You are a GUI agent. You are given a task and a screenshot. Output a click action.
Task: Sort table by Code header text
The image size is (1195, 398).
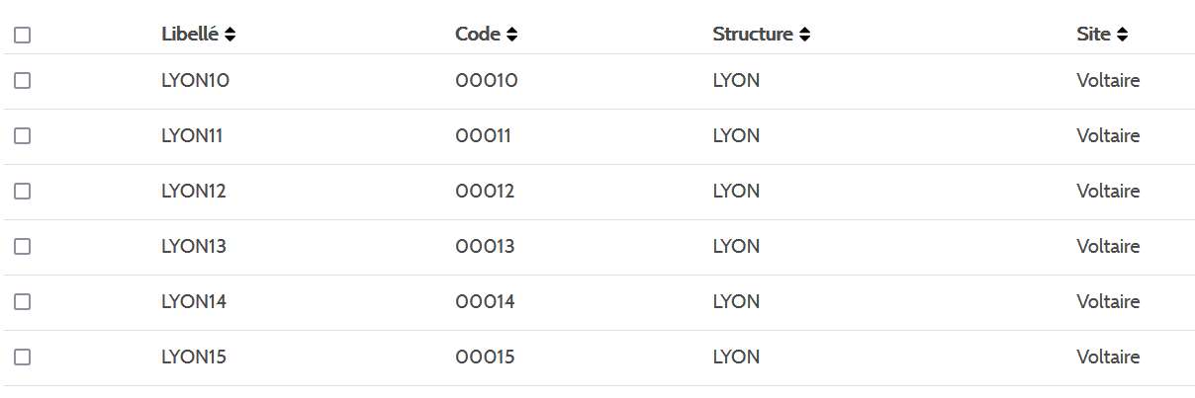[478, 35]
